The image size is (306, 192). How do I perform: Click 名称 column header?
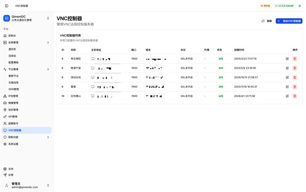[x=73, y=50]
